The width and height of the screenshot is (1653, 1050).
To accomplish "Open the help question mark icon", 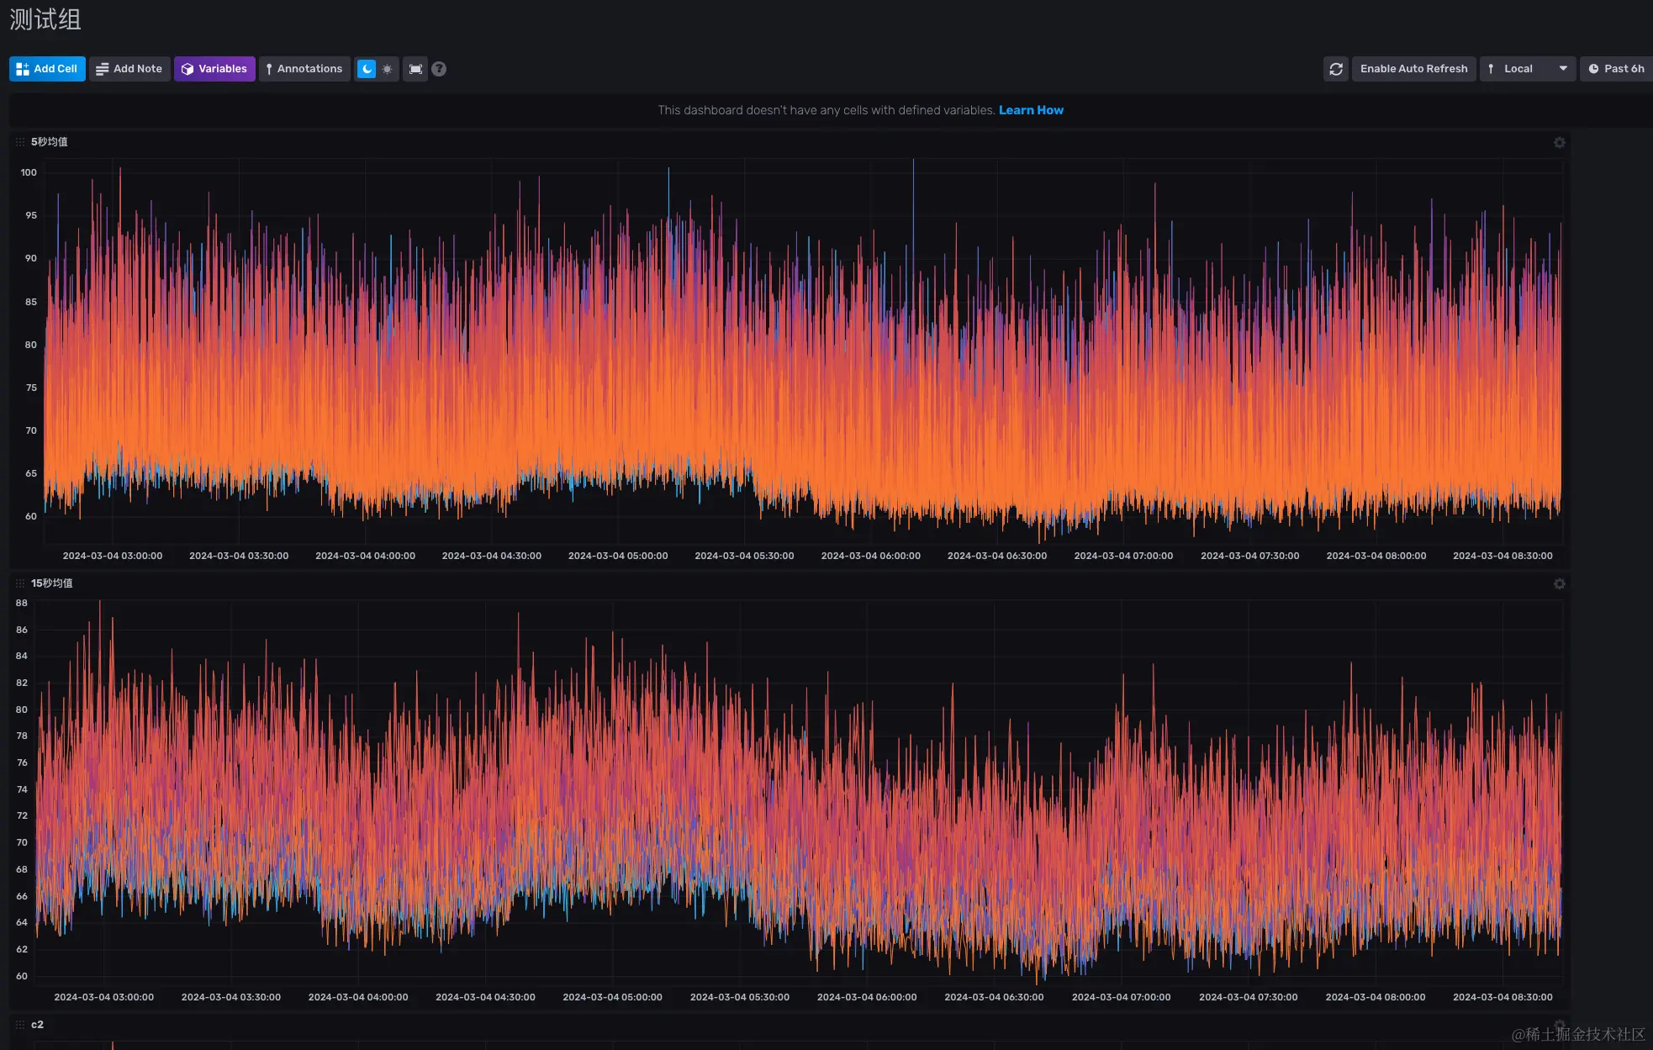I will (x=439, y=69).
